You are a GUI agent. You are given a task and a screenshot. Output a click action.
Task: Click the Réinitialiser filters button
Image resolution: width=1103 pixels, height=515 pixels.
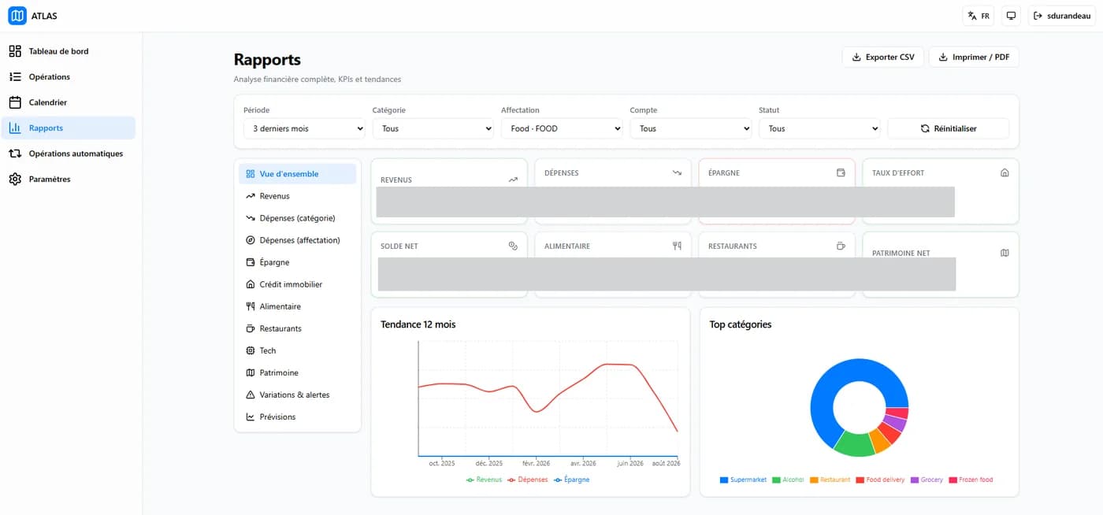point(949,128)
